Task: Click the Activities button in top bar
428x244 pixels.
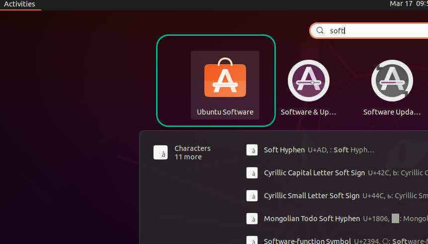Action: pyautogui.click(x=19, y=4)
